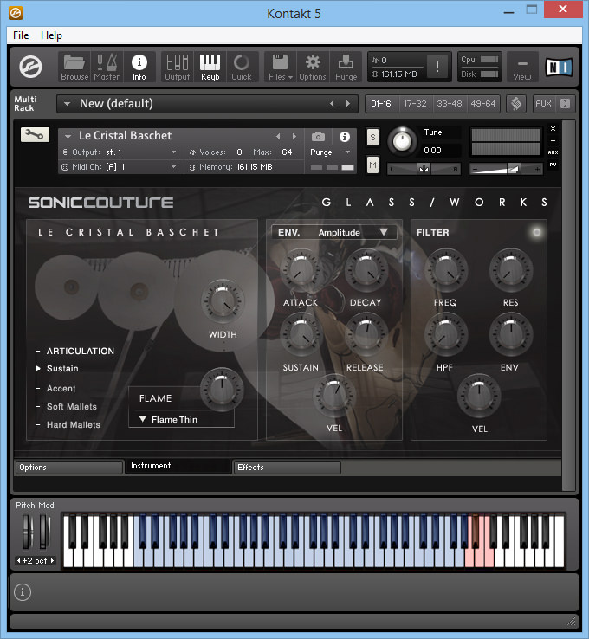Take snapshot with camera icon

coord(318,137)
